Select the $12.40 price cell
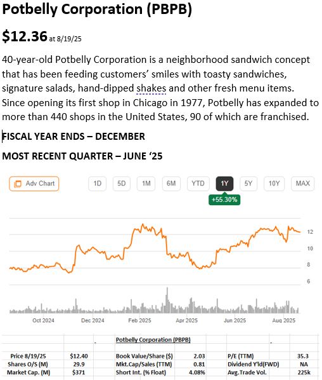The width and height of the screenshot is (322, 380). point(79,356)
